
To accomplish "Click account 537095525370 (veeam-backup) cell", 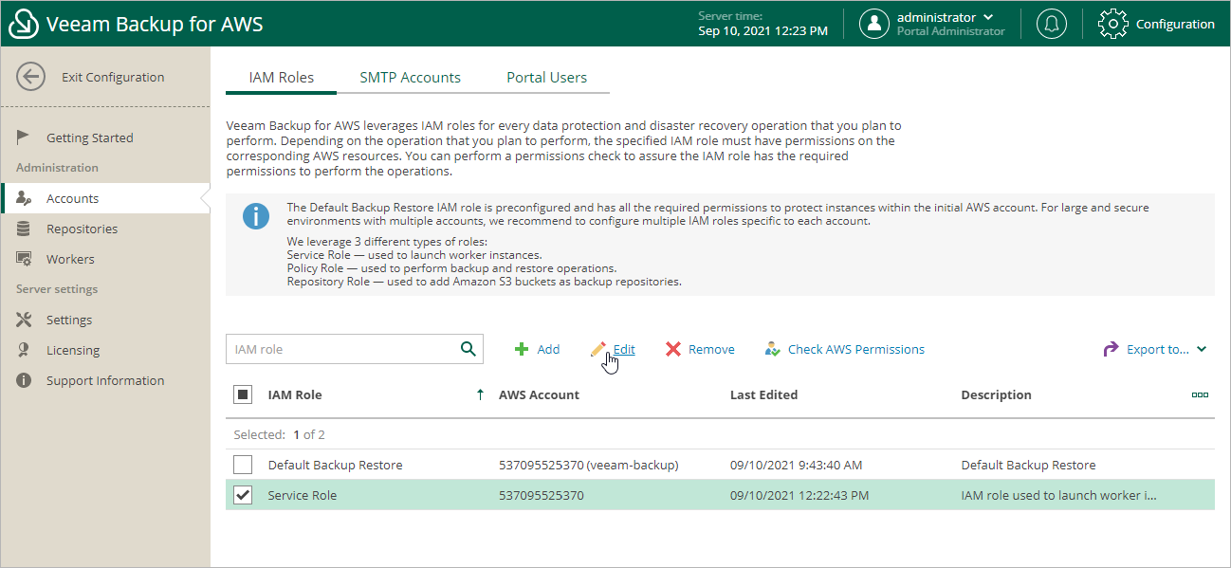I will coord(588,465).
